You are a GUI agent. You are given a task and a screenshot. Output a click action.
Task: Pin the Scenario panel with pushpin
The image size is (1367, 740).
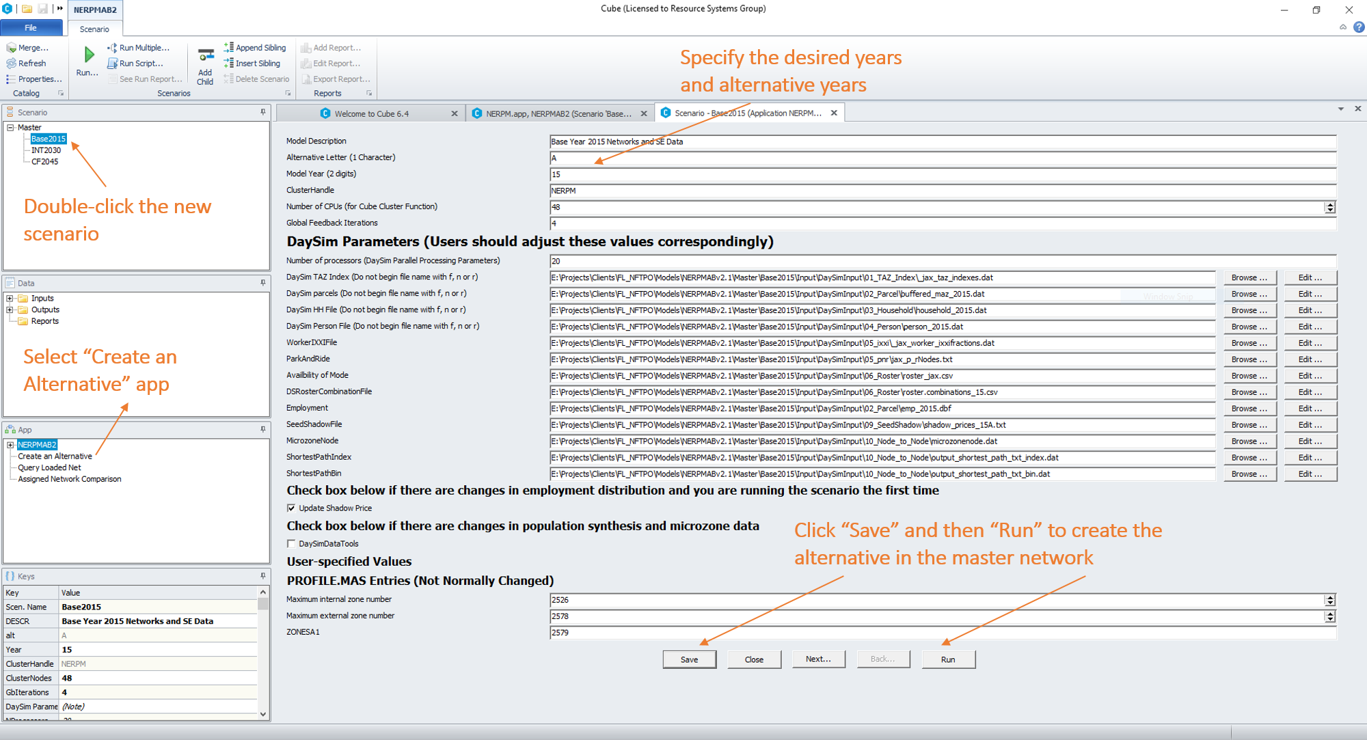point(263,112)
